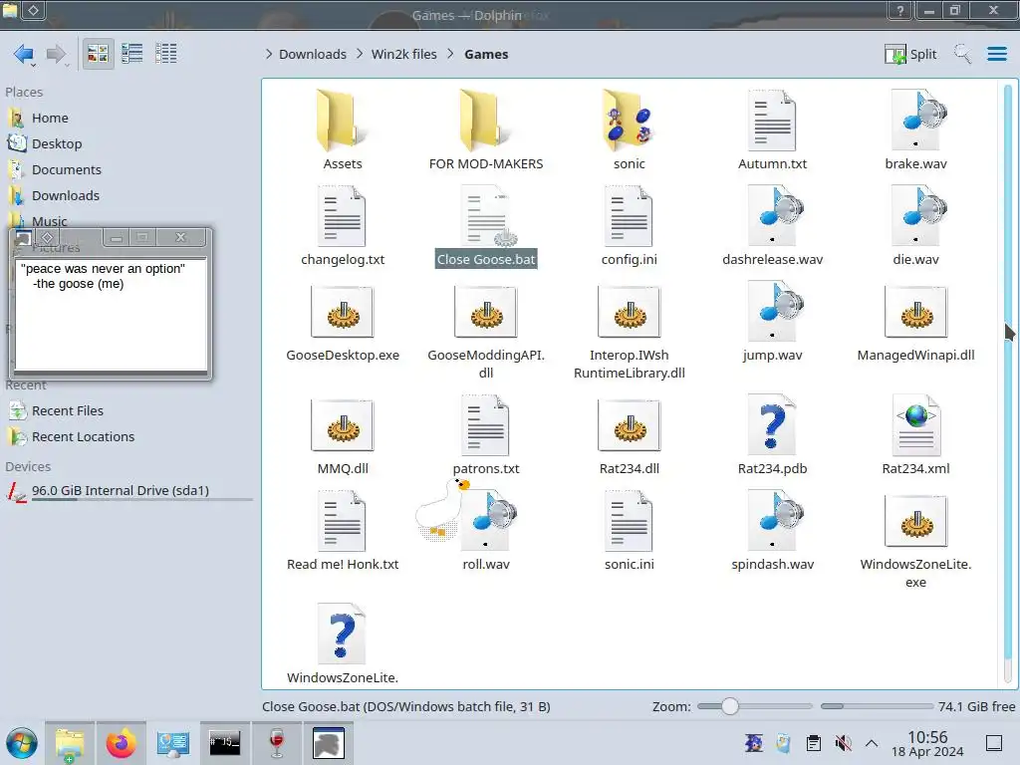The image size is (1020, 765).
Task: Select brake.wav audio file
Action: click(915, 130)
